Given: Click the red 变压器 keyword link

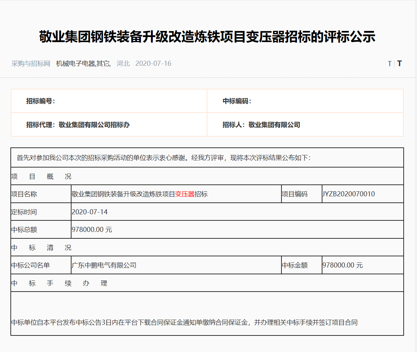Looking at the screenshot, I should point(185,194).
